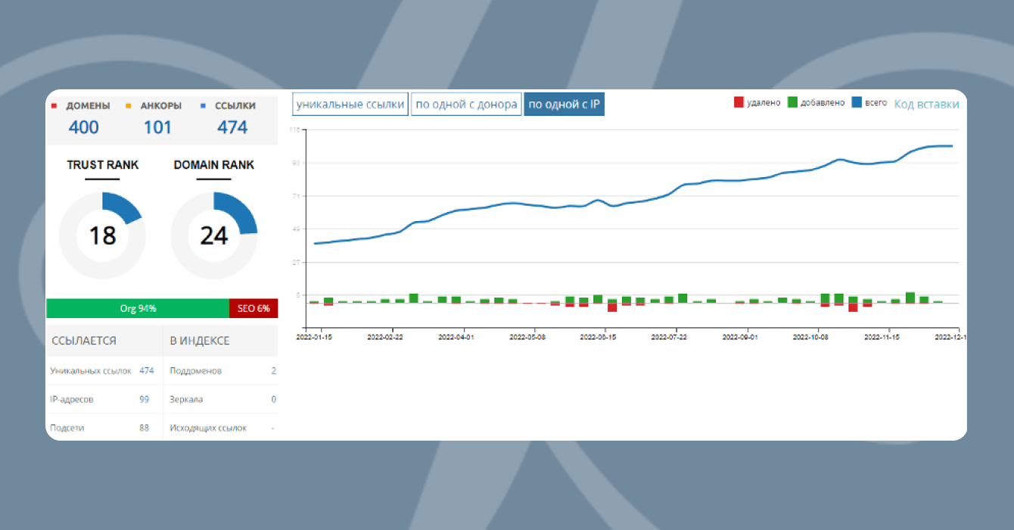1014x530 pixels.
Task: Toggle the red 'удалено' legend swatch
Action: [x=739, y=102]
